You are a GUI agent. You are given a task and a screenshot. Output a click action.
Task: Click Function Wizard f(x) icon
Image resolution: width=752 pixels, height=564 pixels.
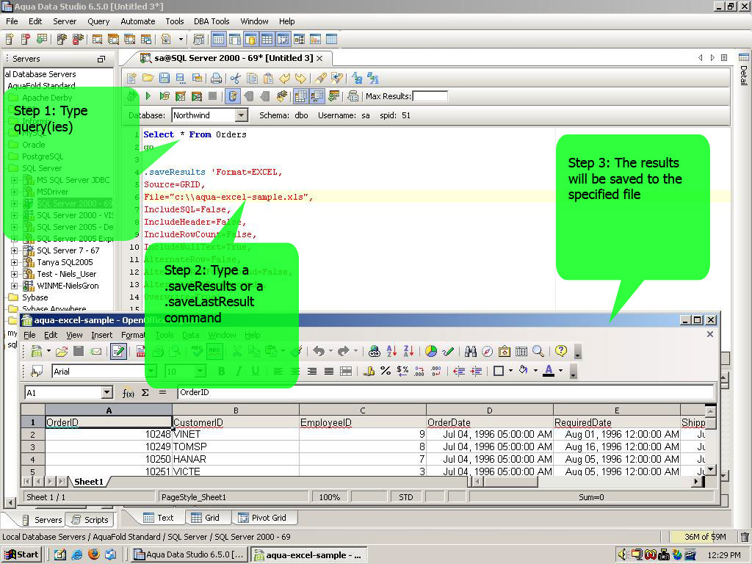click(128, 393)
